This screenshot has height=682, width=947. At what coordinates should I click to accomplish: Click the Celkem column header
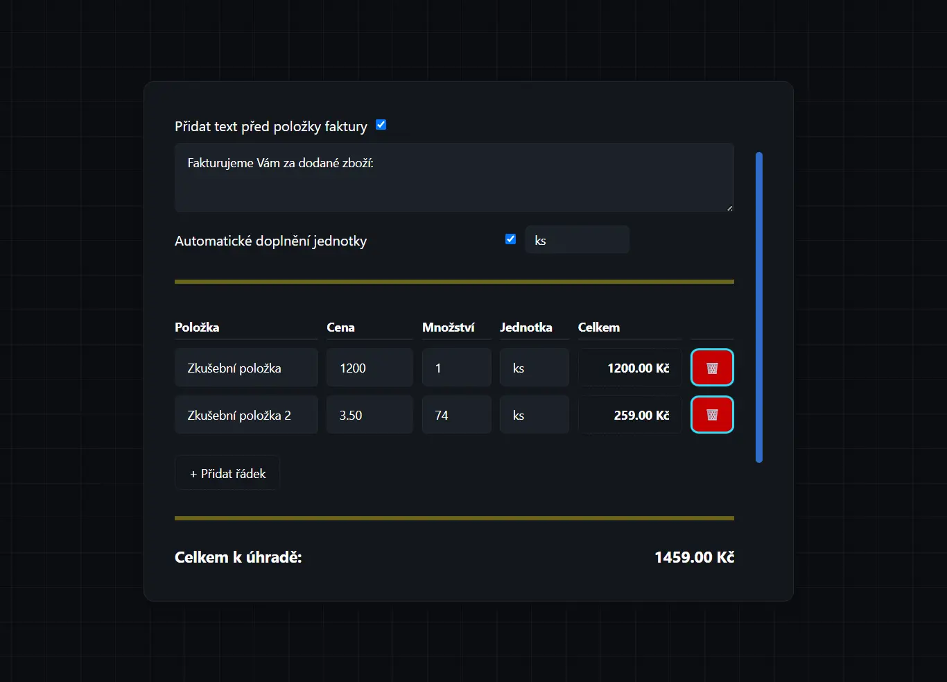[599, 327]
